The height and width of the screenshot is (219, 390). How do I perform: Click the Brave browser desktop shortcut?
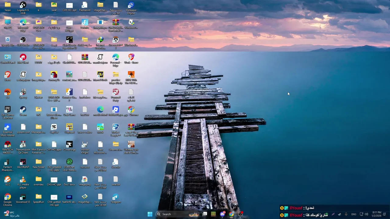8,76
